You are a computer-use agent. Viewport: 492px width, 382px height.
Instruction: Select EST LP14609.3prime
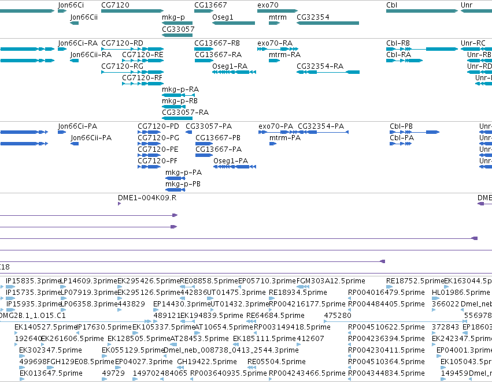(63, 287)
